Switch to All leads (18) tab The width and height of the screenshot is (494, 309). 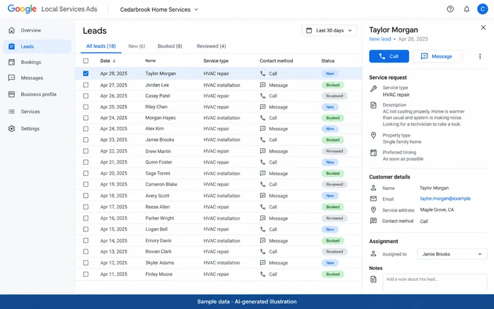pyautogui.click(x=101, y=46)
